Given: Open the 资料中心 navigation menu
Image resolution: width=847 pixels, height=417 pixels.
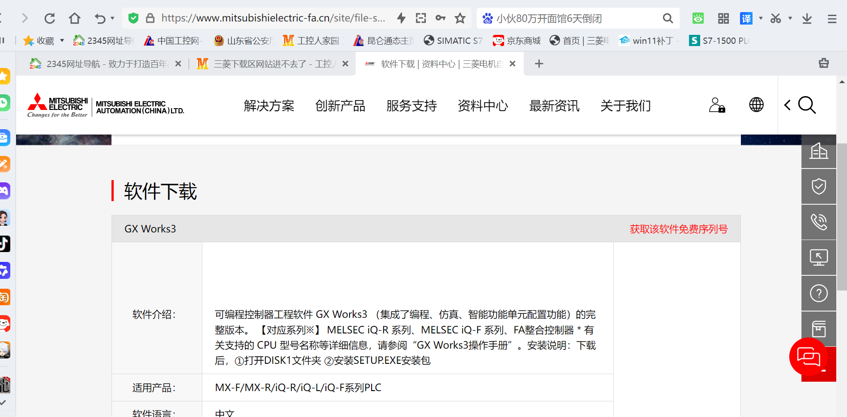Looking at the screenshot, I should pyautogui.click(x=483, y=106).
